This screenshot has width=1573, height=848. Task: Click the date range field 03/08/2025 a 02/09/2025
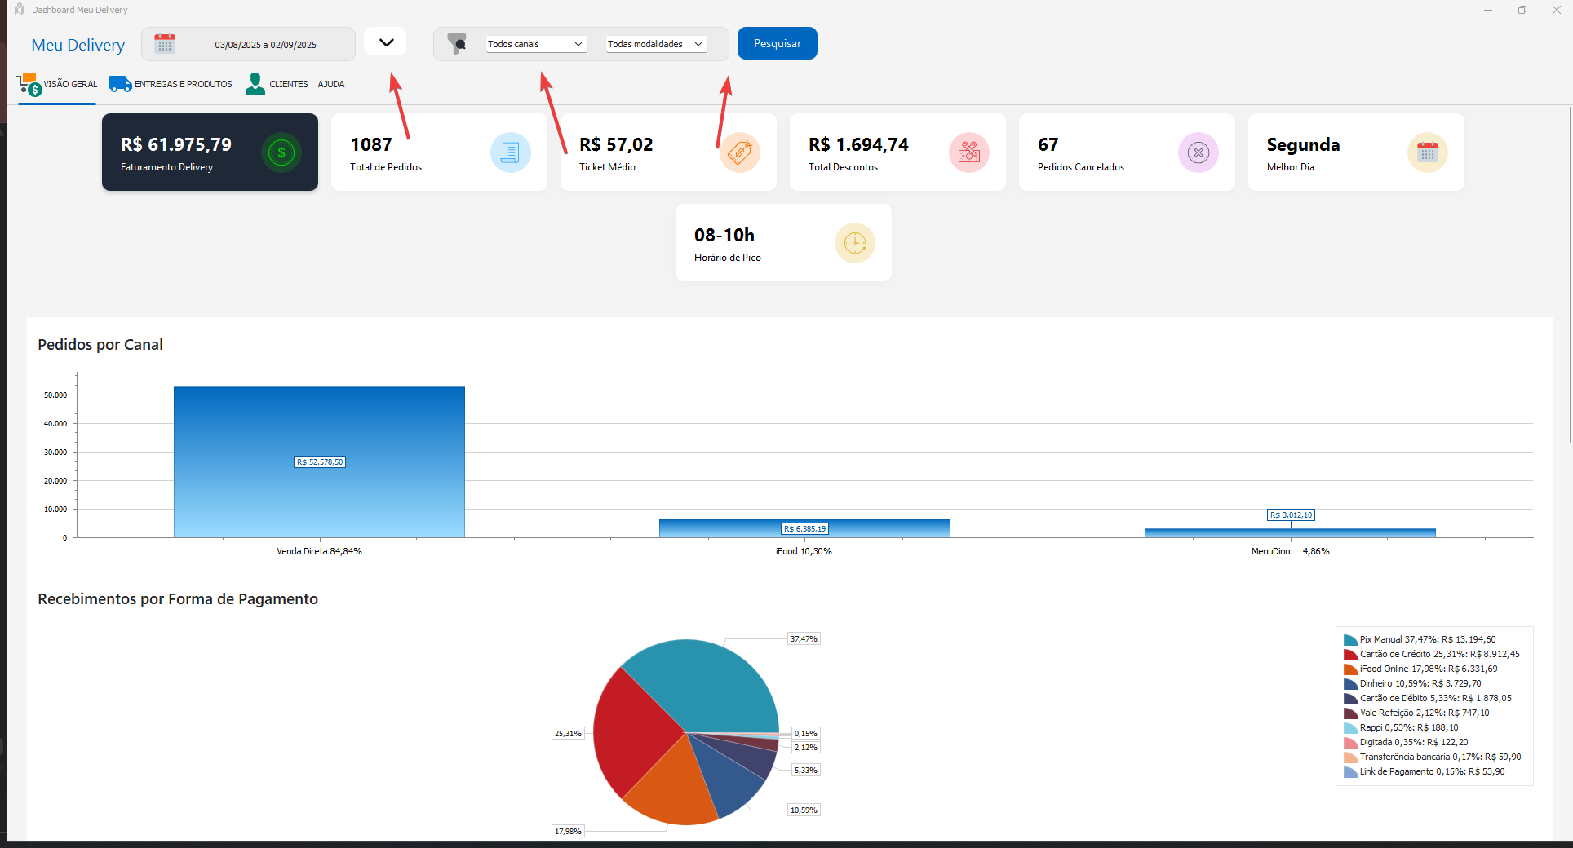click(x=265, y=45)
